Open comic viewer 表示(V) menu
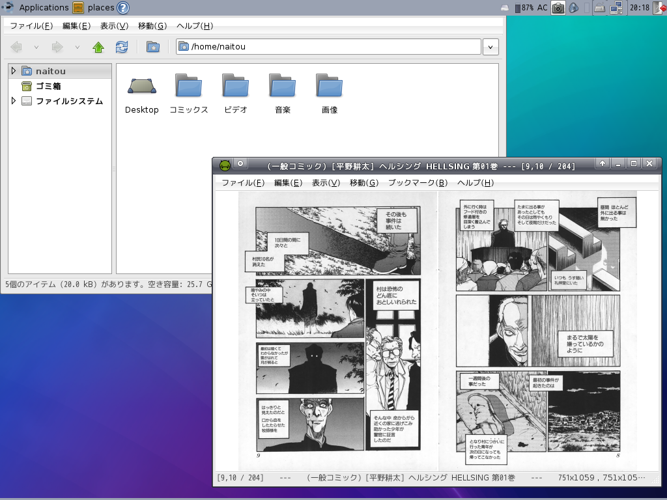 point(326,183)
